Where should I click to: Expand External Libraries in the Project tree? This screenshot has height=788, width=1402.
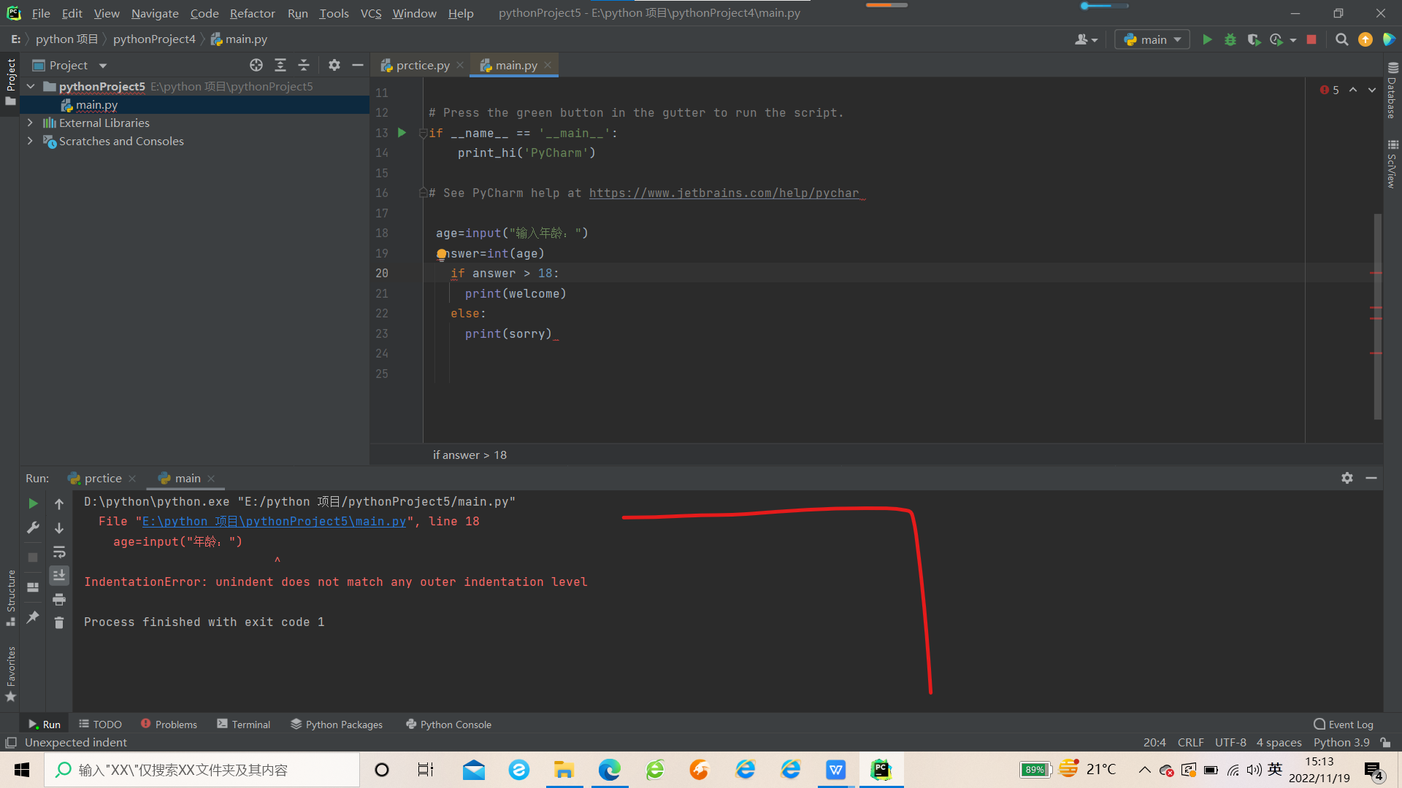pos(31,123)
